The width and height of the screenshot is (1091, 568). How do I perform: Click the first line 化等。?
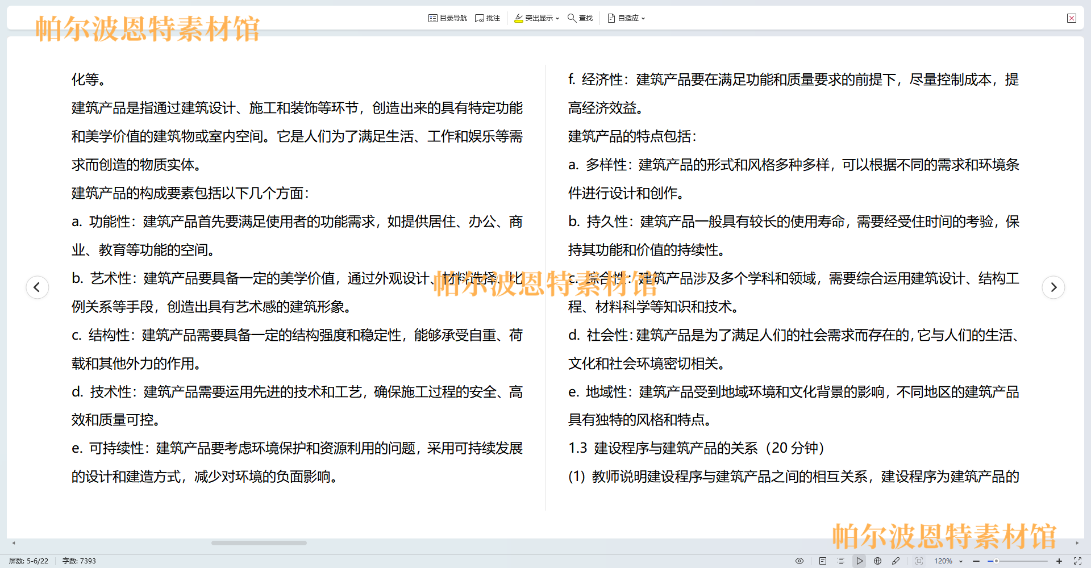click(89, 80)
